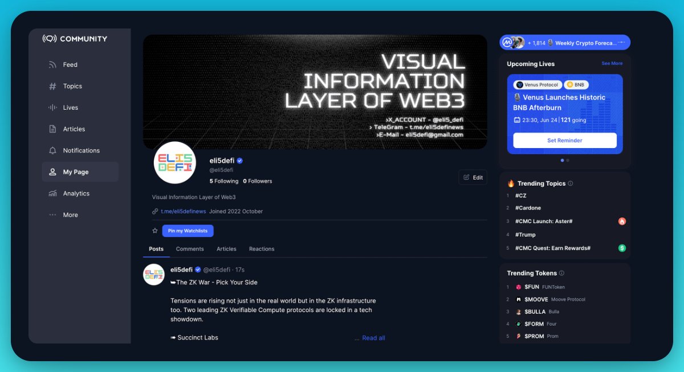Viewport: 684px width, 372px height.
Task: Click the verified badge next to profile name
Action: [x=240, y=161]
